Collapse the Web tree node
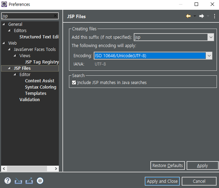 4,43
